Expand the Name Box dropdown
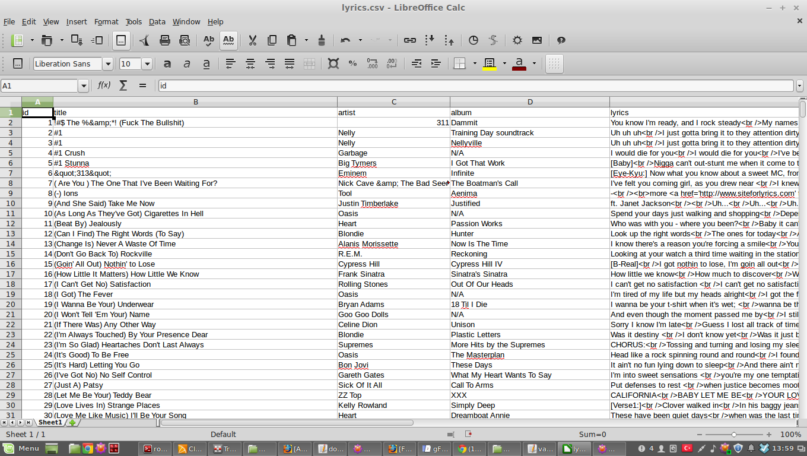Image resolution: width=807 pixels, height=456 pixels. coord(83,85)
